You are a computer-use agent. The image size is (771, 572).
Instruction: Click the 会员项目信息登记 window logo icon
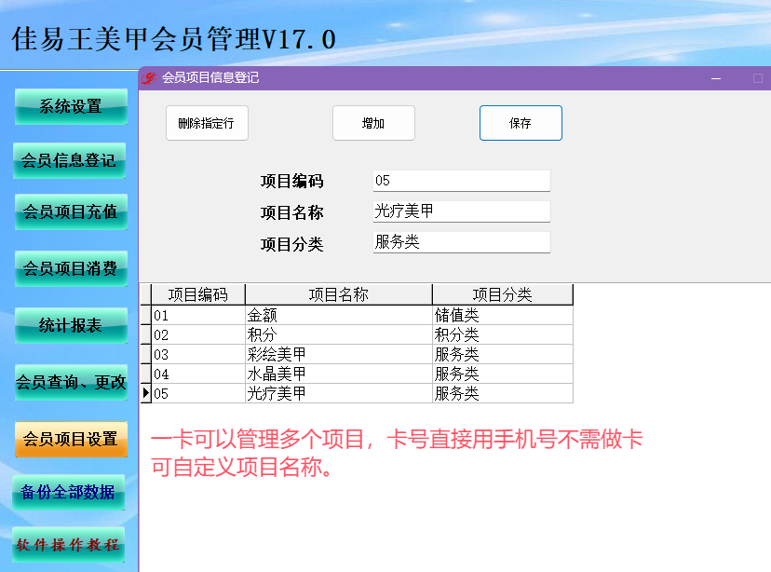[x=149, y=77]
